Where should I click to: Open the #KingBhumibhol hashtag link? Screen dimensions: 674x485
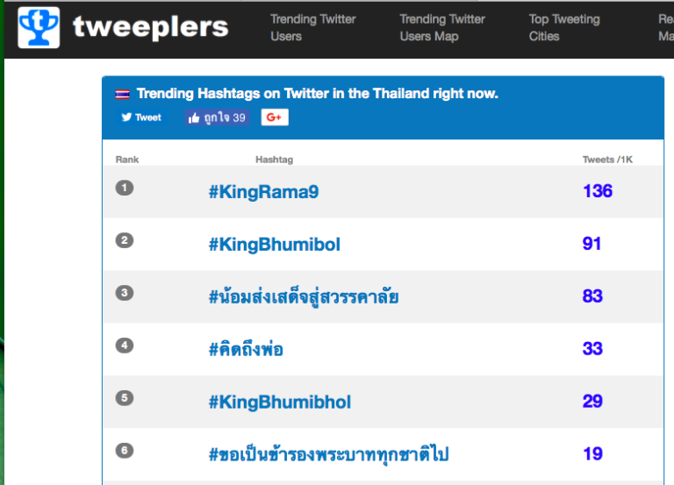coord(279,402)
